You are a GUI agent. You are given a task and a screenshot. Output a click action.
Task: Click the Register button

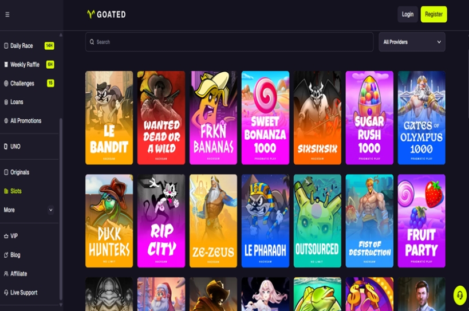[x=433, y=14]
